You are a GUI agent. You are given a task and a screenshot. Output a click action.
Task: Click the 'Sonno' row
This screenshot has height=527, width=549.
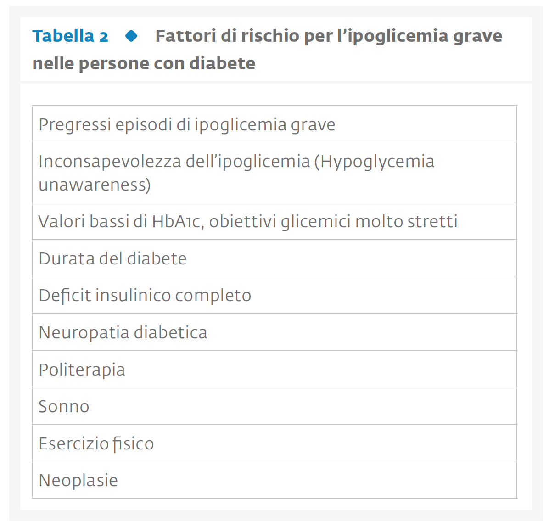274,406
